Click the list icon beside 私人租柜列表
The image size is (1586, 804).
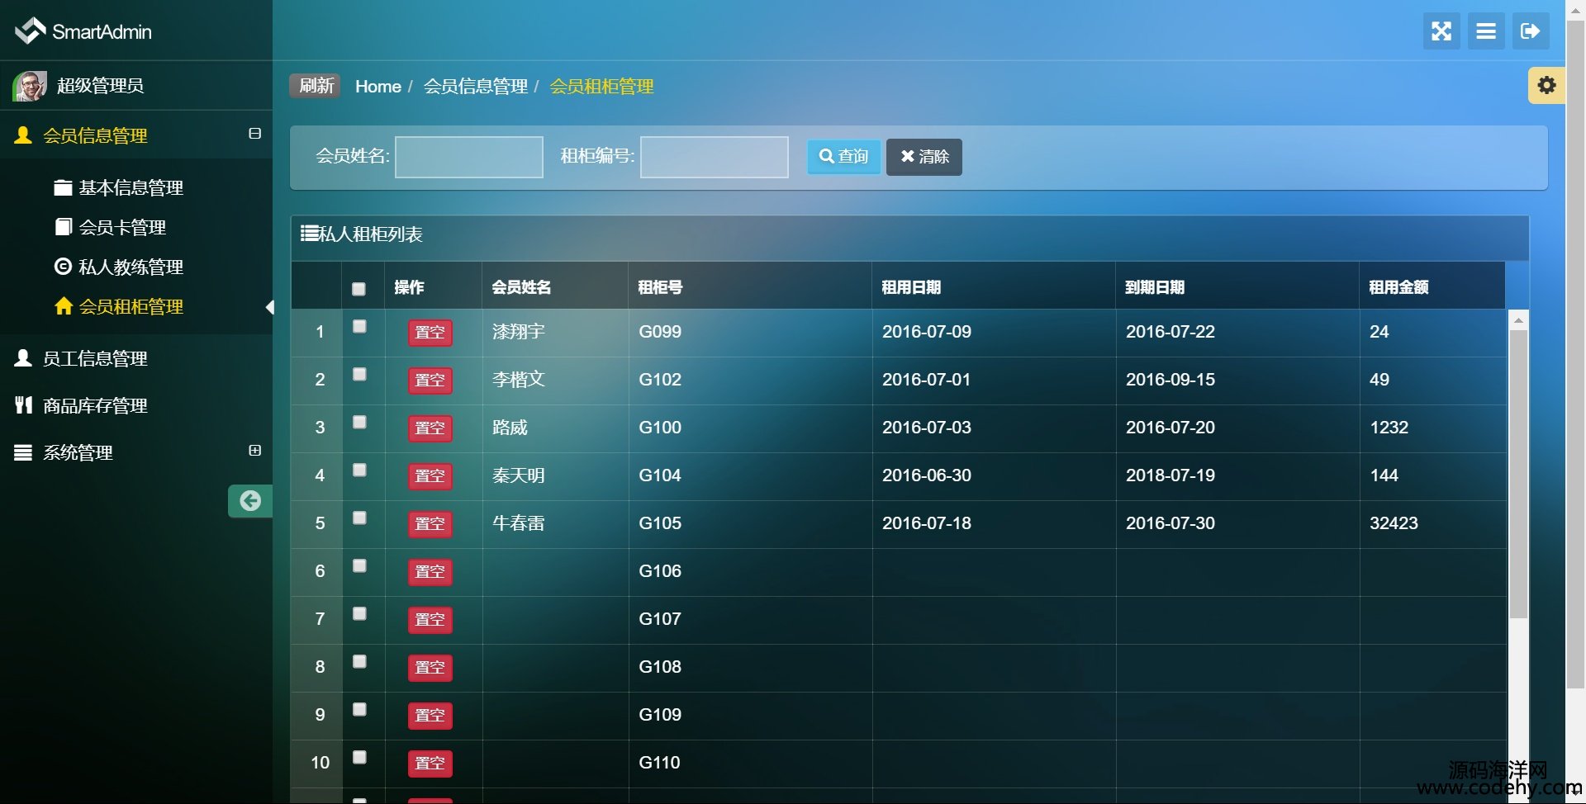[x=309, y=234]
